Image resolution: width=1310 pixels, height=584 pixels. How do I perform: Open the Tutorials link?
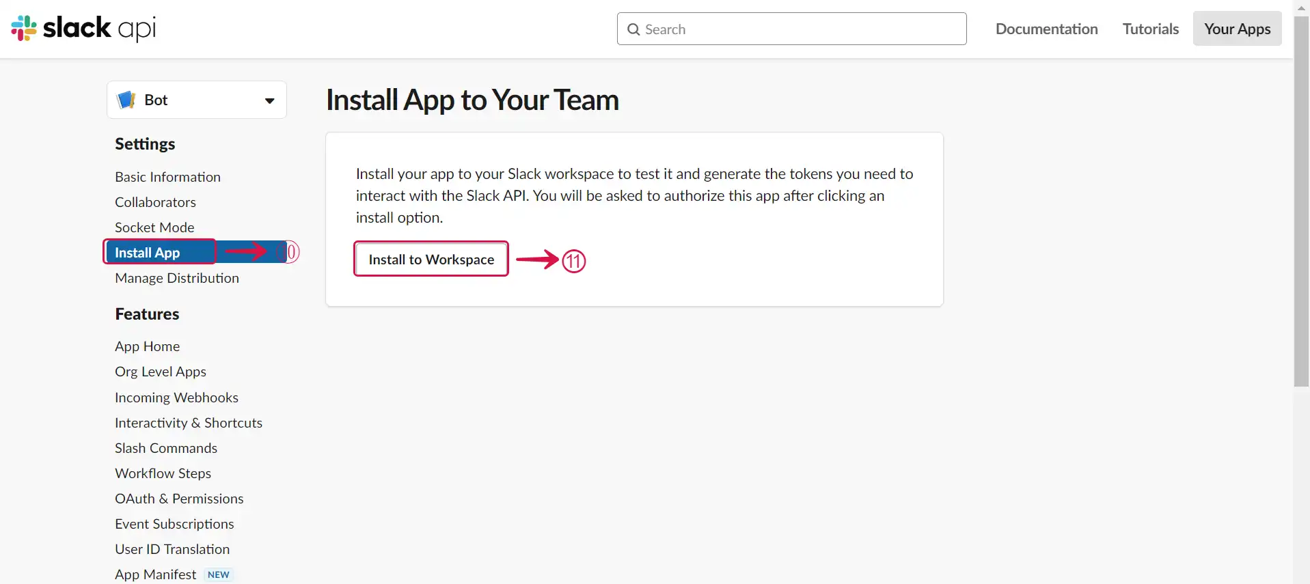[1150, 29]
